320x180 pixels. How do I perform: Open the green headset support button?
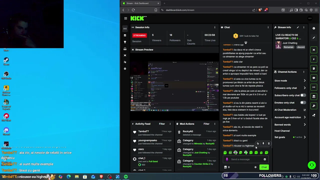pyautogui.click(x=311, y=165)
